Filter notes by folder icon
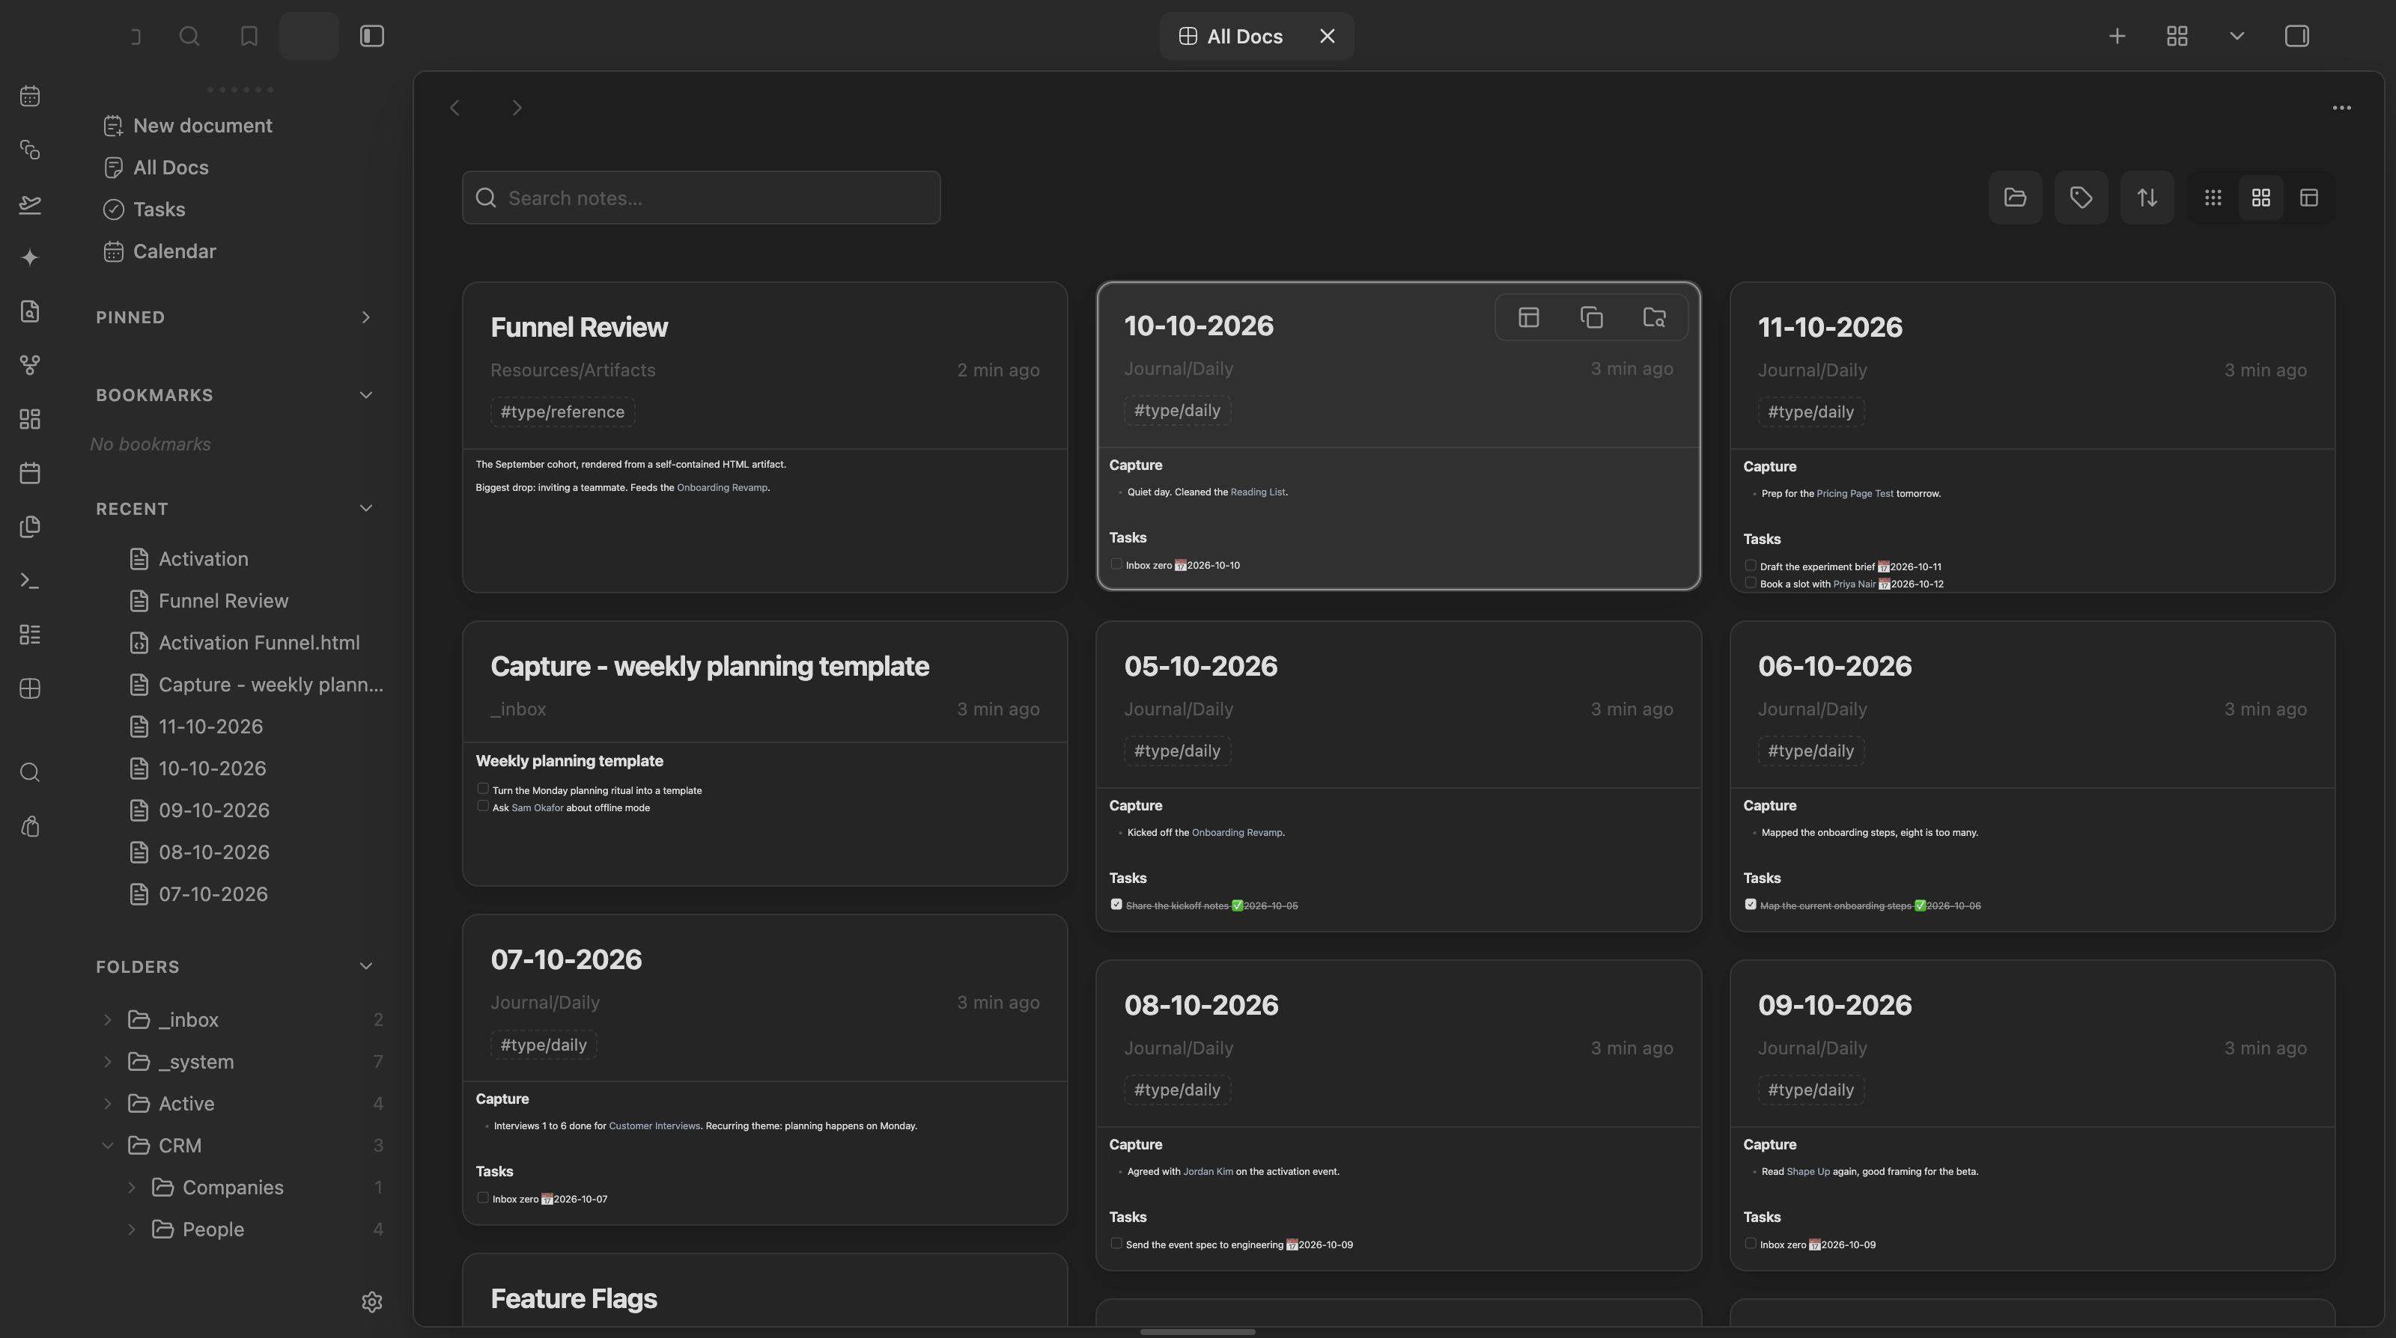Viewport: 2396px width, 1338px height. 2015,197
